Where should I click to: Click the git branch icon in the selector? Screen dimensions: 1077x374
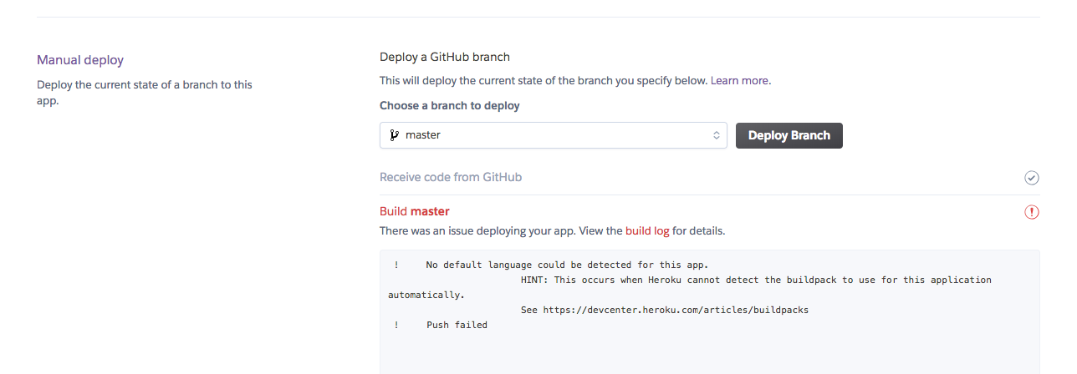395,135
